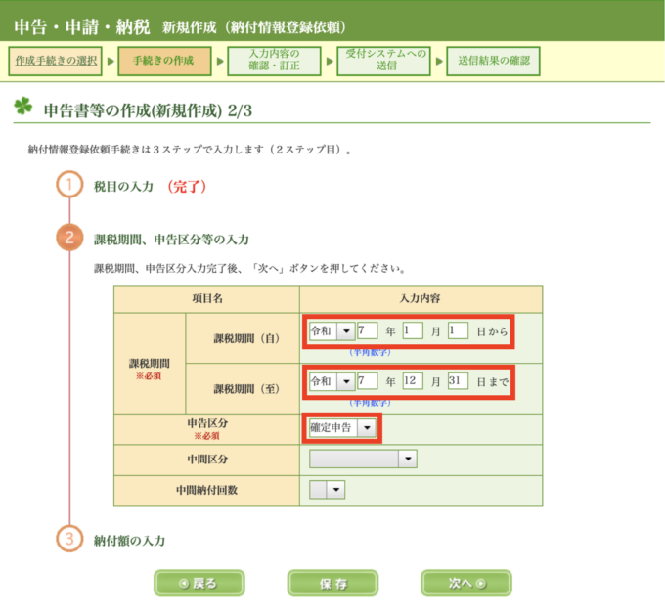
Task: Click the 項目名 table header
Action: pyautogui.click(x=207, y=299)
